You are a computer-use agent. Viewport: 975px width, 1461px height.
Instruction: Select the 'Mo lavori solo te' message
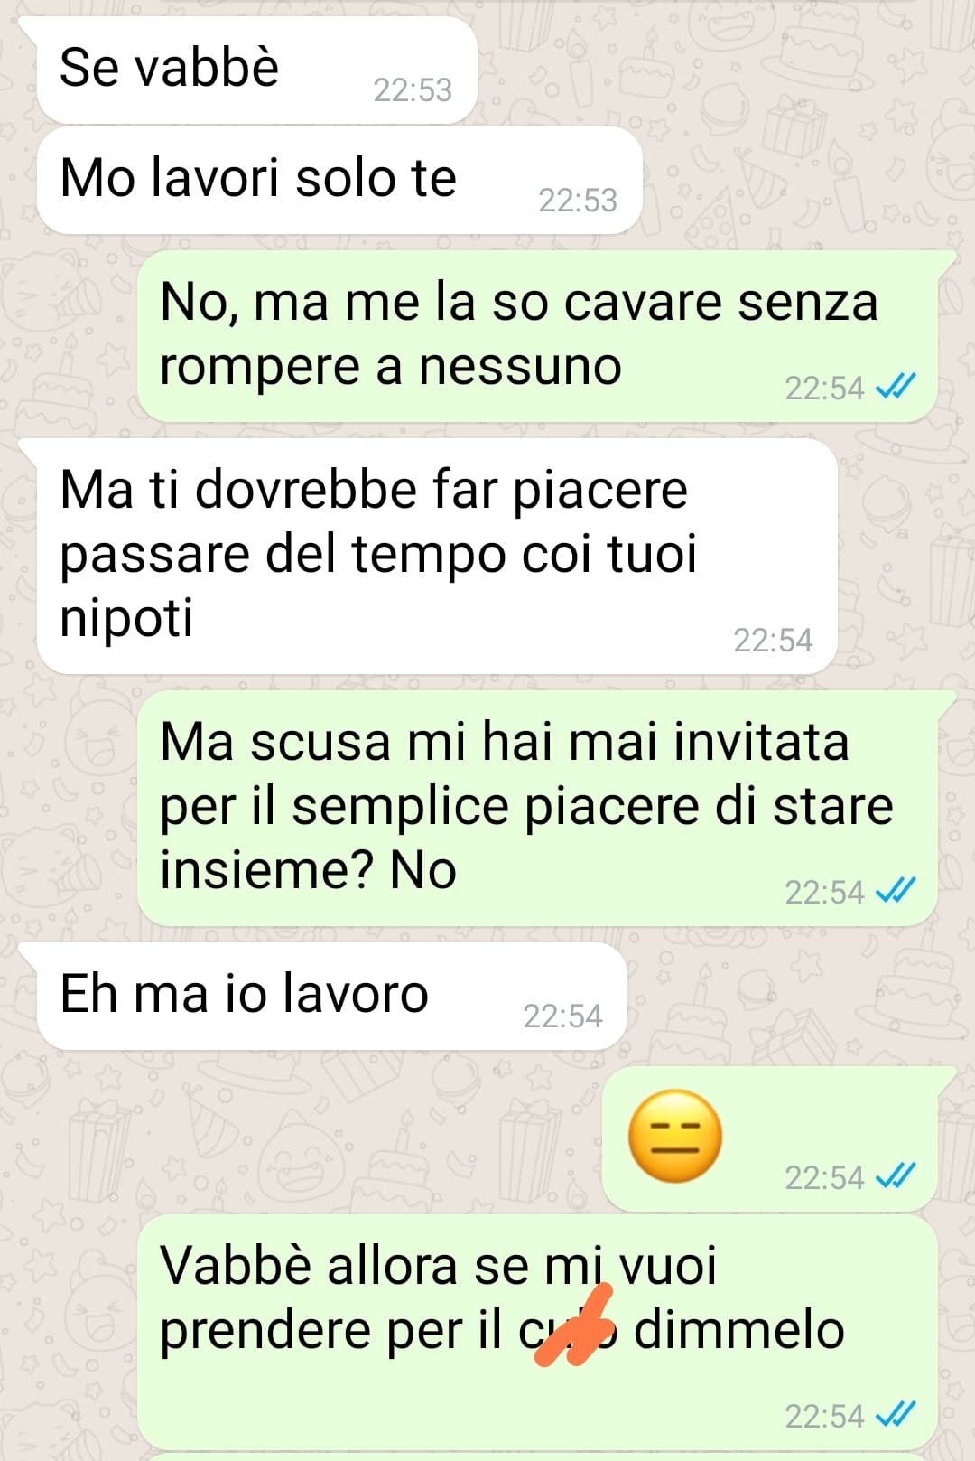339,181
